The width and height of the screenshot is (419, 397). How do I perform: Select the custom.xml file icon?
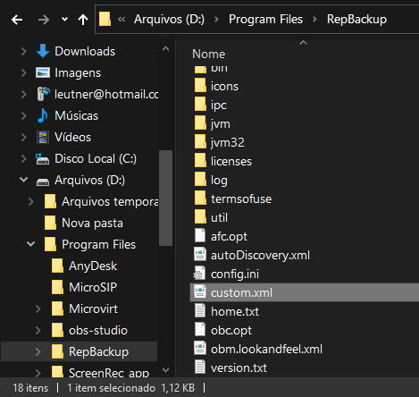(x=200, y=291)
